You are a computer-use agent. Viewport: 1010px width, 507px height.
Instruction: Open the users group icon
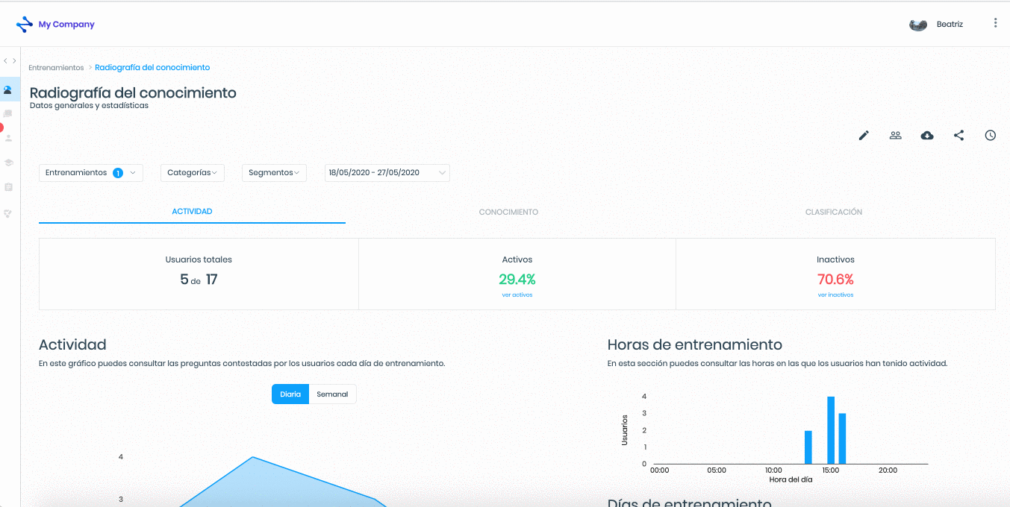(x=896, y=136)
